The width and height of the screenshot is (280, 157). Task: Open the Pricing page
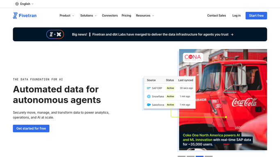click(126, 16)
